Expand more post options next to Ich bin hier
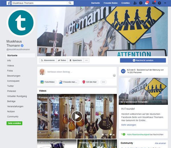 [x=103, y=82]
